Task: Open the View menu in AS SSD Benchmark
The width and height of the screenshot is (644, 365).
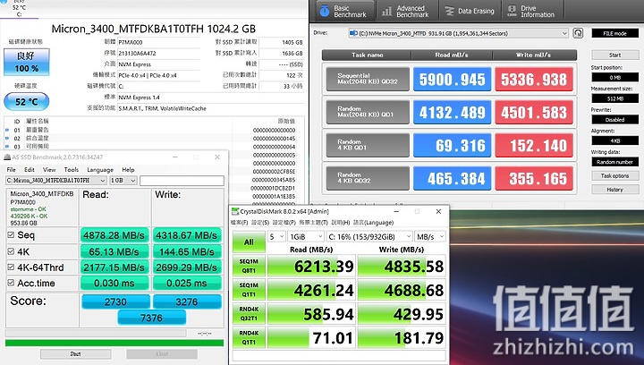Action: point(49,170)
